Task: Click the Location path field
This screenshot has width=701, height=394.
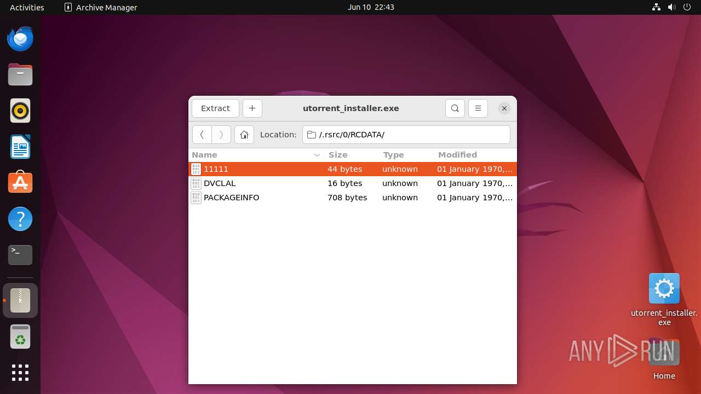Action: [x=406, y=135]
